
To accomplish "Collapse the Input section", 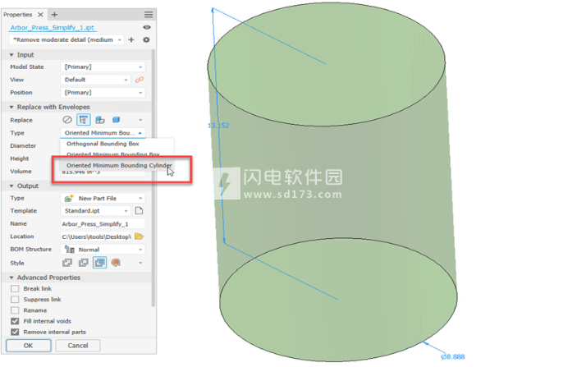I will (x=11, y=55).
